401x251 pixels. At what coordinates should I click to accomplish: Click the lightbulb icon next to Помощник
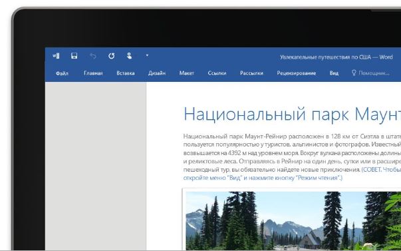[354, 73]
